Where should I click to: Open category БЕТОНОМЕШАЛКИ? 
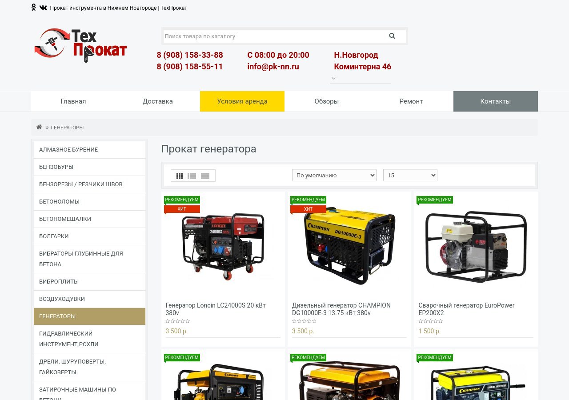[x=89, y=219]
